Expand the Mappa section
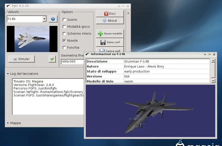 pyautogui.click(x=8, y=123)
